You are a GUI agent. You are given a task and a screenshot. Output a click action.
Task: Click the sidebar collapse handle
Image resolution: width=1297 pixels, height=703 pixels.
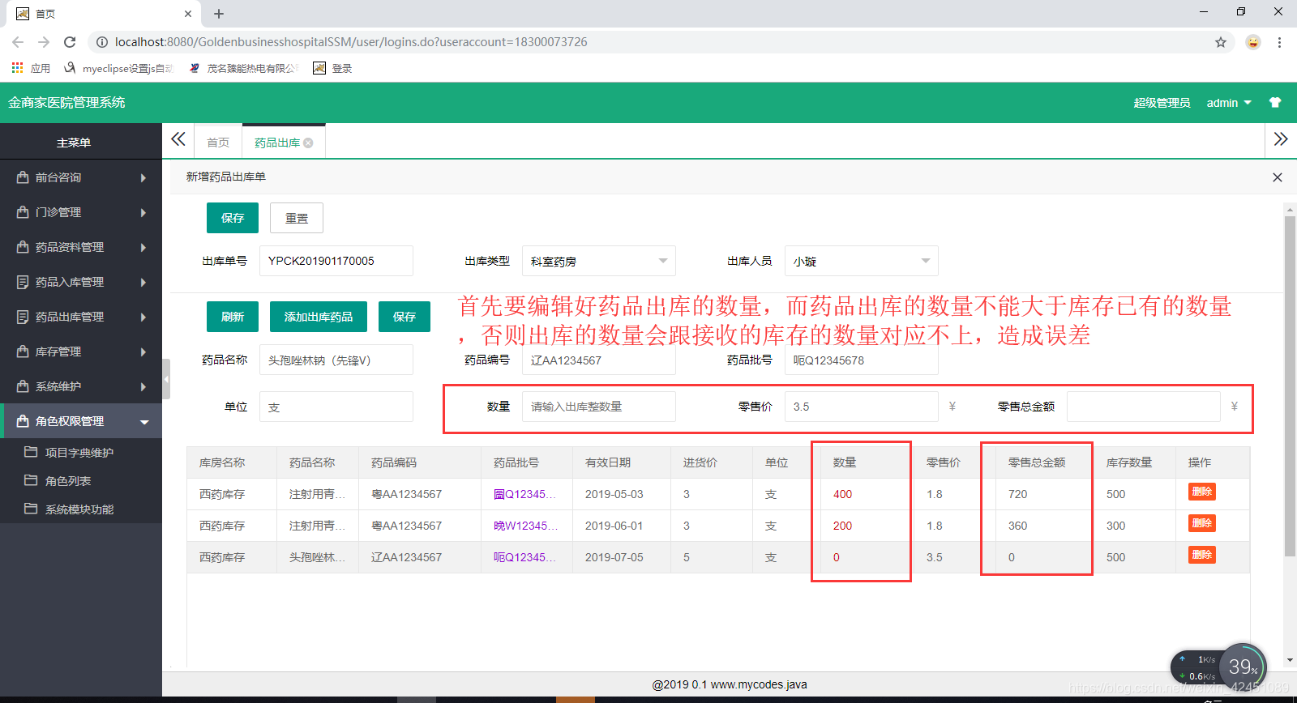(166, 379)
